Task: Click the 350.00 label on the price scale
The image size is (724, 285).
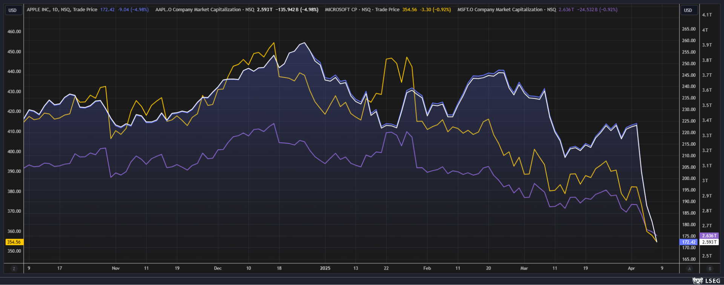Action: coord(14,251)
